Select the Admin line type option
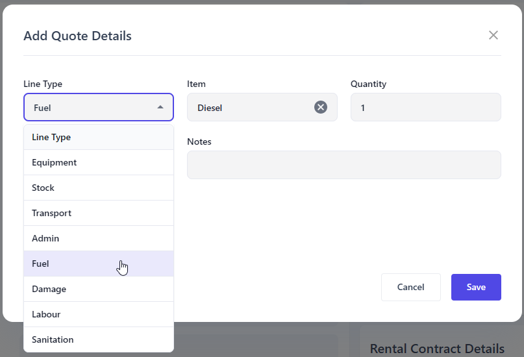 click(x=45, y=238)
